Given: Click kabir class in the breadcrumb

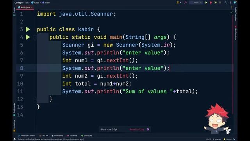Looking at the screenshot, I should pyautogui.click(x=35, y=3).
